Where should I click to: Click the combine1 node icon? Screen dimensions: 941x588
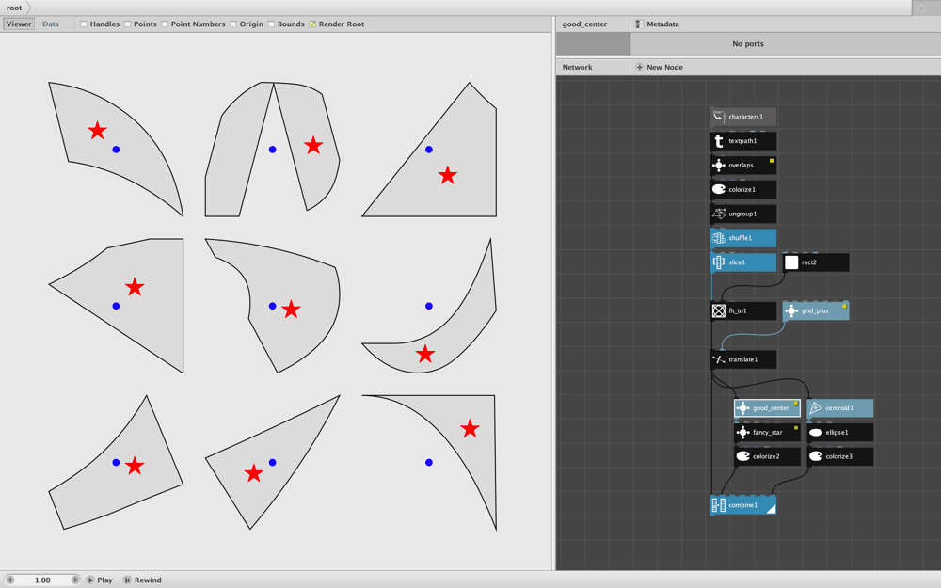tap(718, 505)
